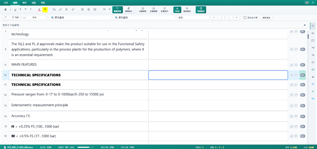Click the target cell of segment 10
Viewport: 317px width, 149px height.
218,75
